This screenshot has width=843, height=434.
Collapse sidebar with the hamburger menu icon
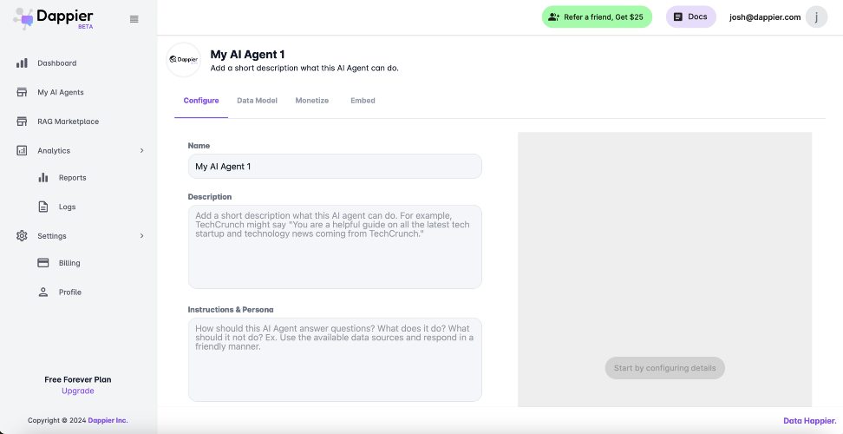point(134,19)
